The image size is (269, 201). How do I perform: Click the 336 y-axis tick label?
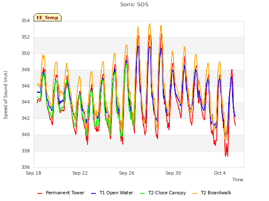point(26,167)
